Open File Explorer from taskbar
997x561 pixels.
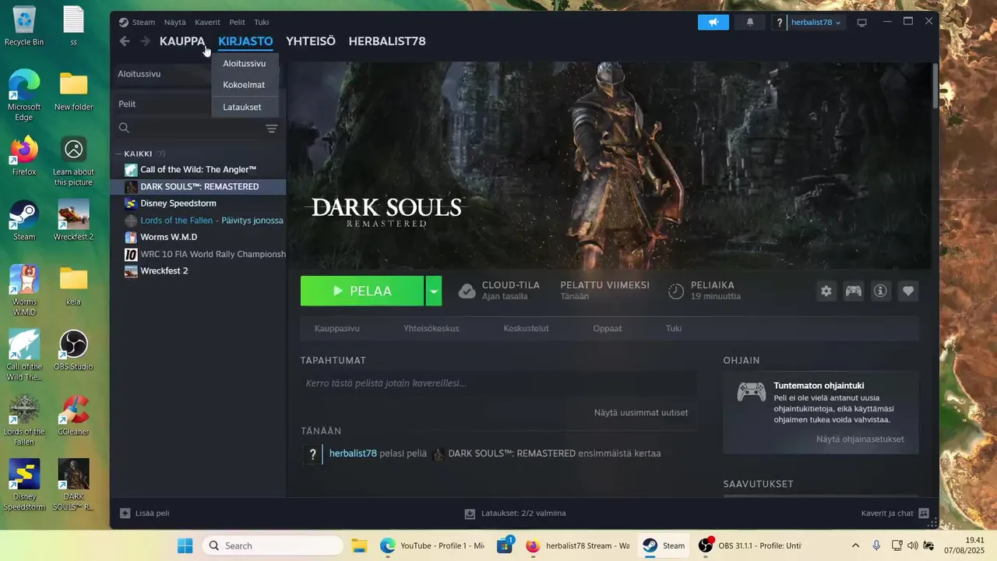358,545
